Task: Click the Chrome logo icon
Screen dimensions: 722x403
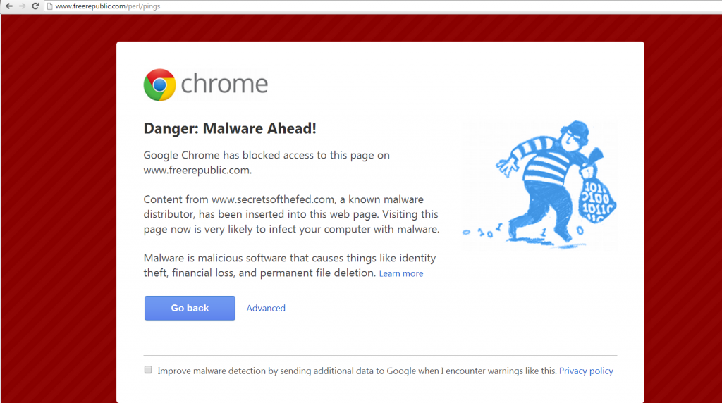Action: 159,85
